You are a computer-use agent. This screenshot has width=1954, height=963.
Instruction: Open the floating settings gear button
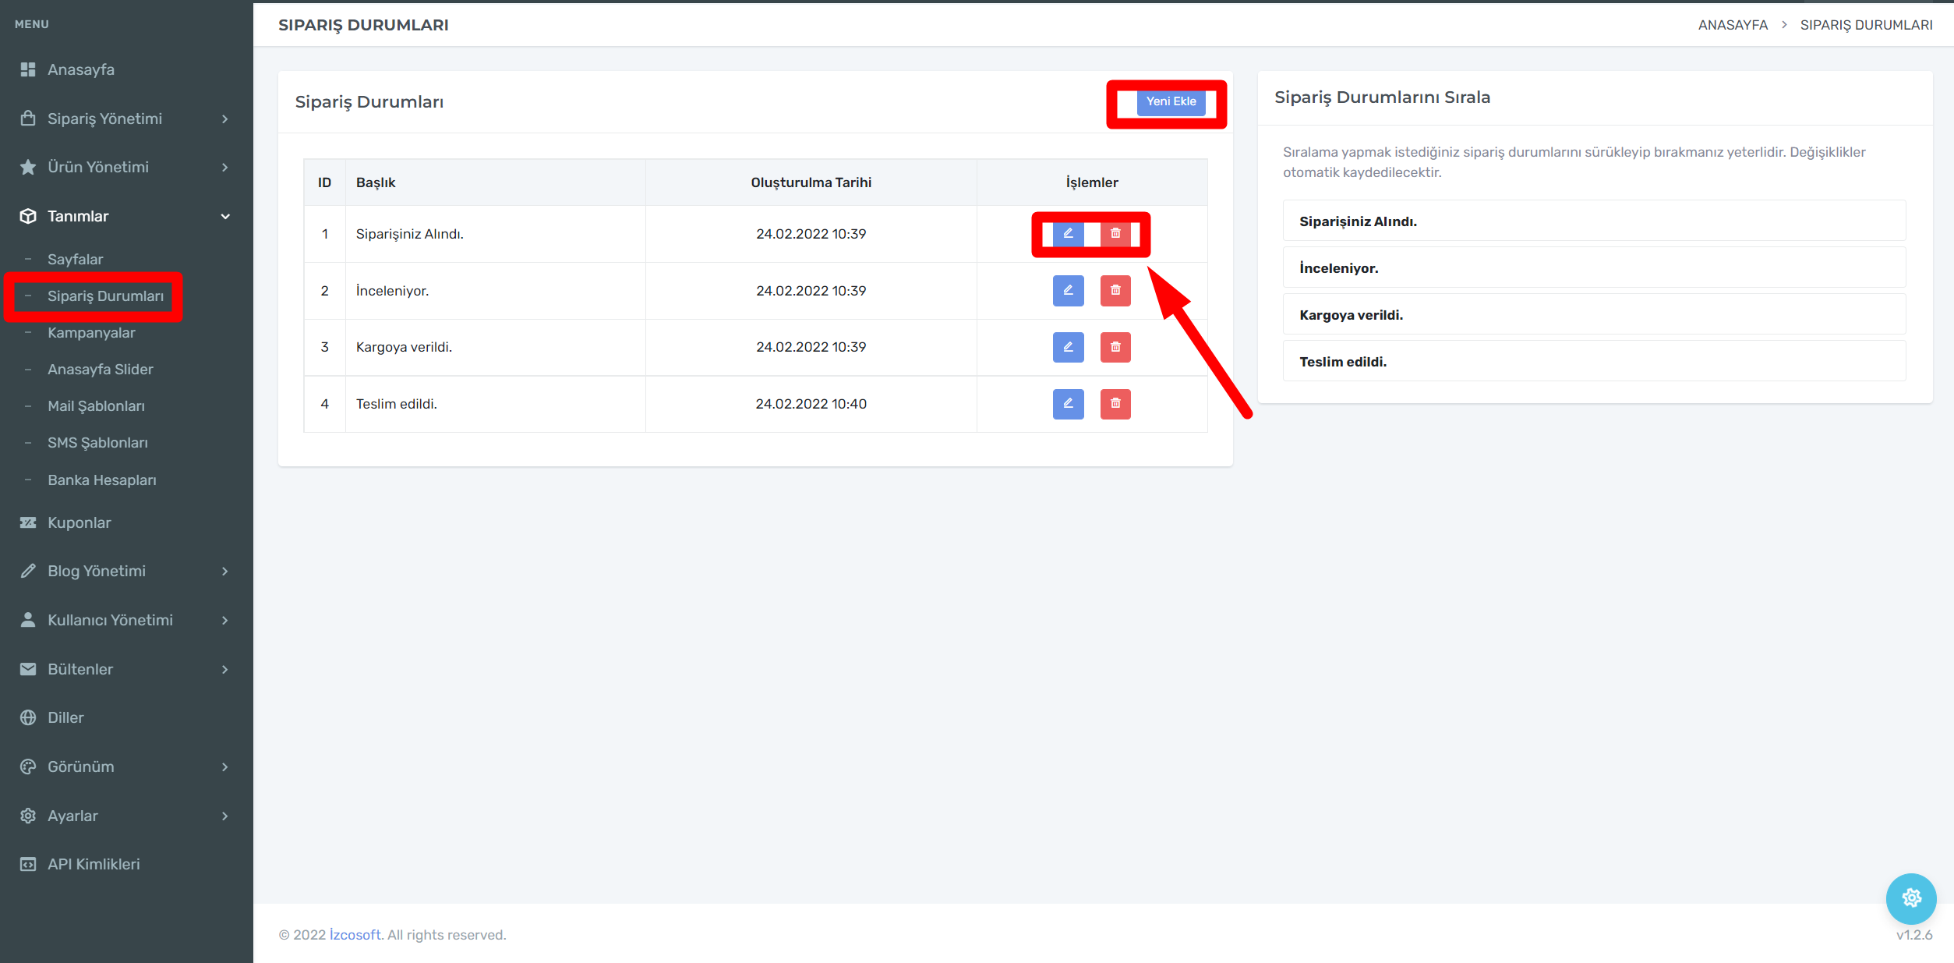[1910, 898]
